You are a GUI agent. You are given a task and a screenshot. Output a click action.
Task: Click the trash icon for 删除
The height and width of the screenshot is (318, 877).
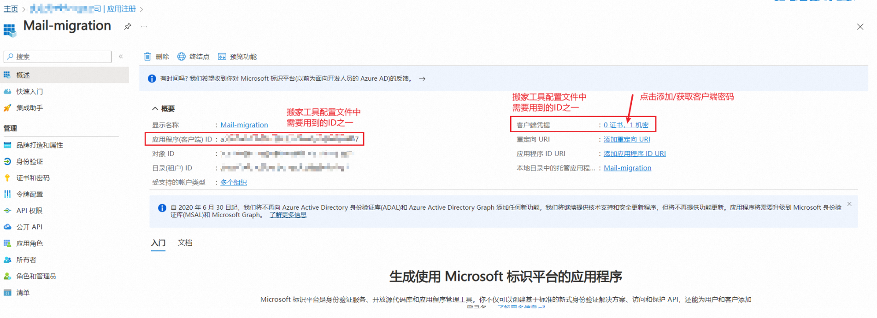(x=147, y=57)
